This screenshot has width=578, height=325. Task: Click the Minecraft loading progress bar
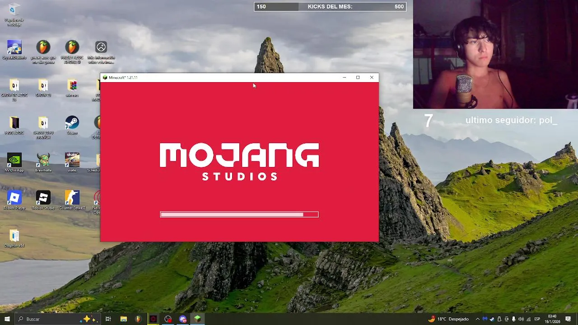coord(239,214)
